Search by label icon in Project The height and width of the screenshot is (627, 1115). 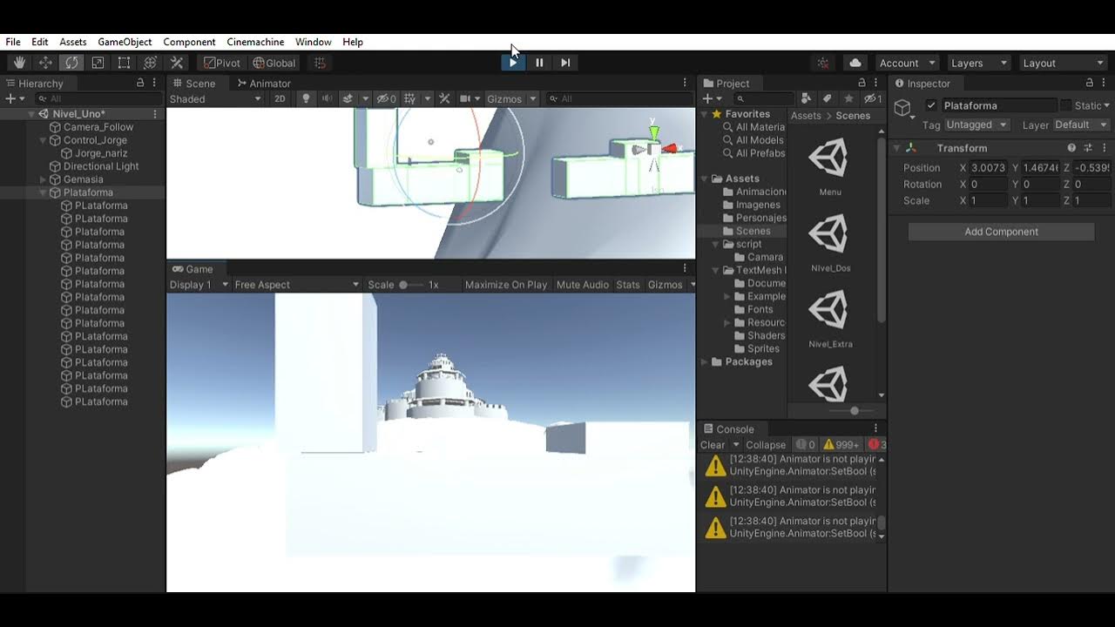(828, 98)
